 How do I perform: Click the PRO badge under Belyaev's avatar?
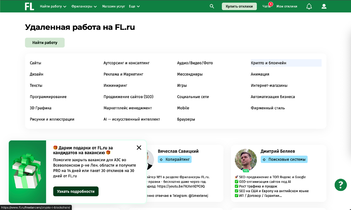(246, 171)
